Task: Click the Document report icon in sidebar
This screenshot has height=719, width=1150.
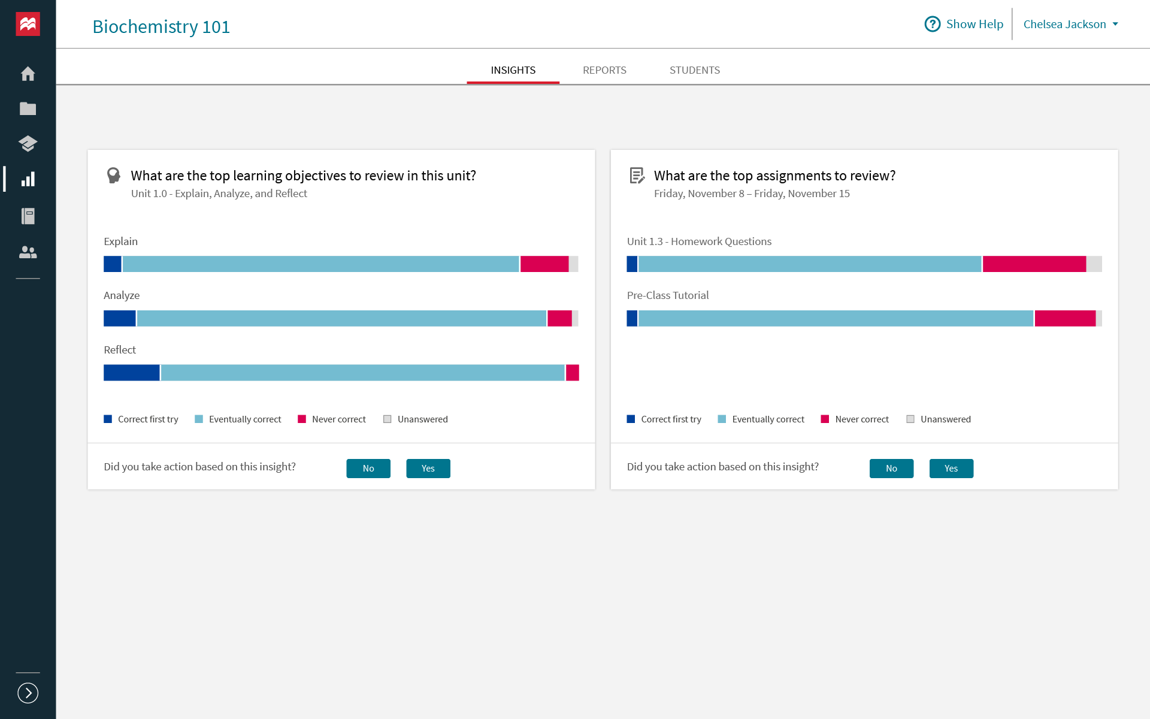Action: (28, 217)
